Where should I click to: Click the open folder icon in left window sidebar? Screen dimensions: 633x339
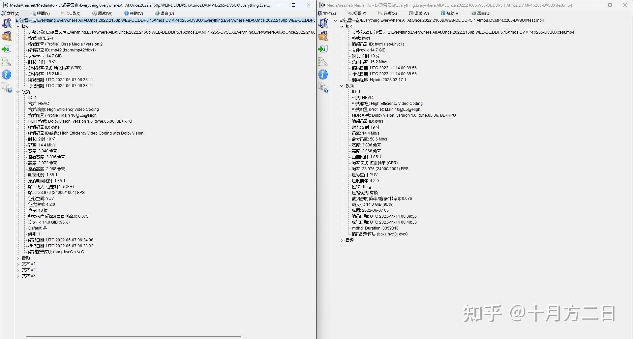(x=7, y=36)
